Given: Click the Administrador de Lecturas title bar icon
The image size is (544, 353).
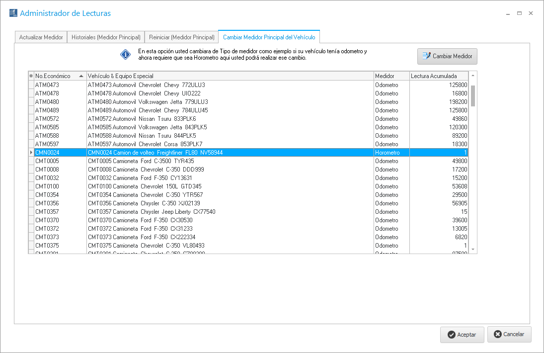Looking at the screenshot, I should tap(13, 13).
